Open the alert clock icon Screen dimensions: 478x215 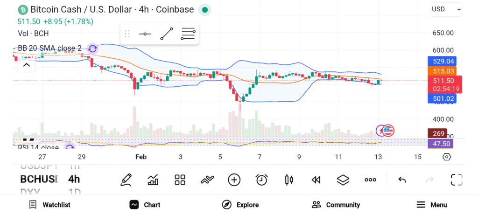261,180
